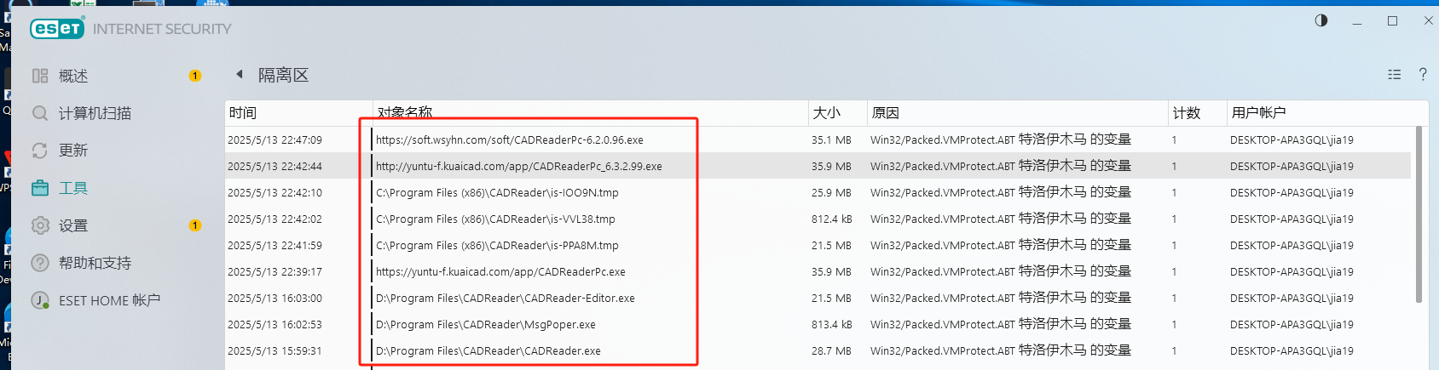Click the 隔离区 page title
Viewport: 1439px width, 370px height.
pyautogui.click(x=284, y=75)
